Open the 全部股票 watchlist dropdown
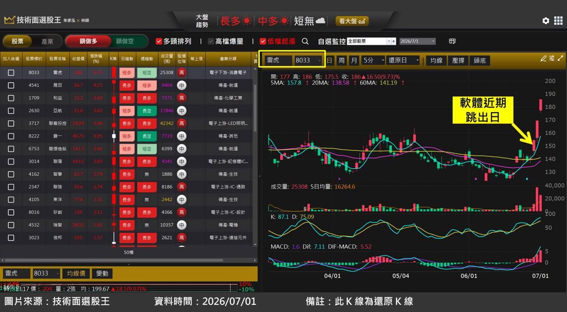 [x=369, y=41]
